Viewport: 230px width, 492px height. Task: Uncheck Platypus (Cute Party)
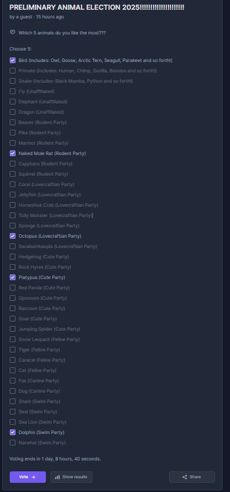point(13,277)
